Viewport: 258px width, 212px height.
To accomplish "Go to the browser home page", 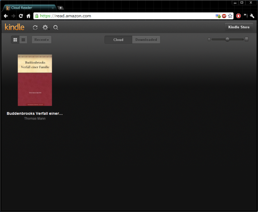I will [29, 16].
